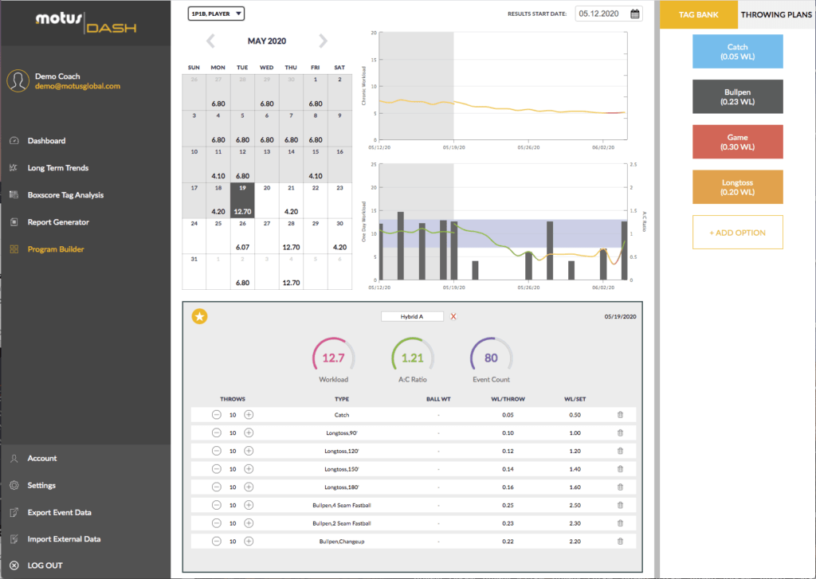The image size is (816, 579).
Task: Click the results start date field
Action: pyautogui.click(x=609, y=14)
